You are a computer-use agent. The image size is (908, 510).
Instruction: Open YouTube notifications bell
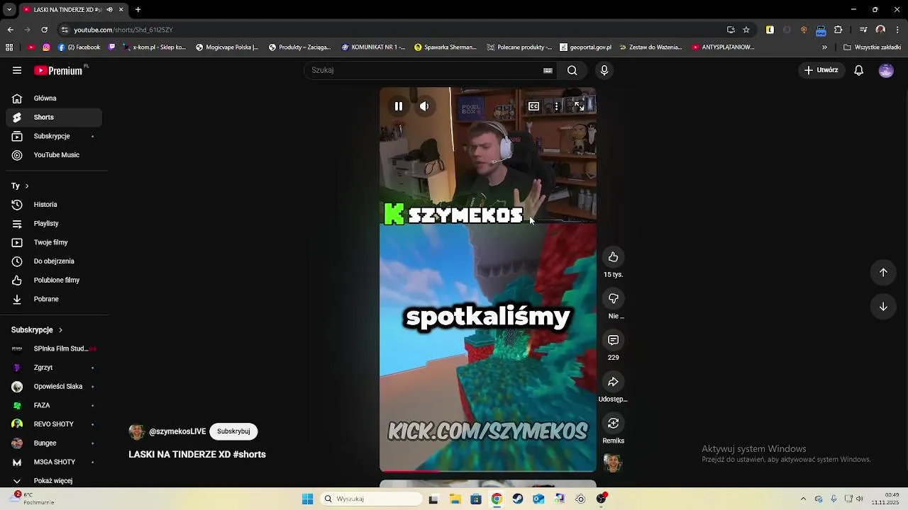(858, 70)
